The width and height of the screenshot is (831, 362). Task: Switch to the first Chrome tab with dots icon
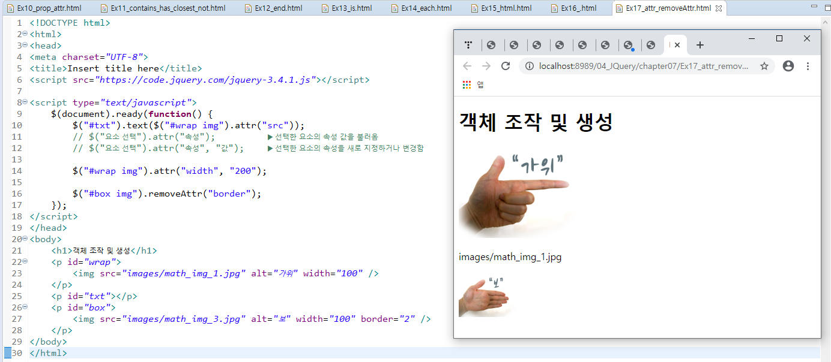(468, 45)
